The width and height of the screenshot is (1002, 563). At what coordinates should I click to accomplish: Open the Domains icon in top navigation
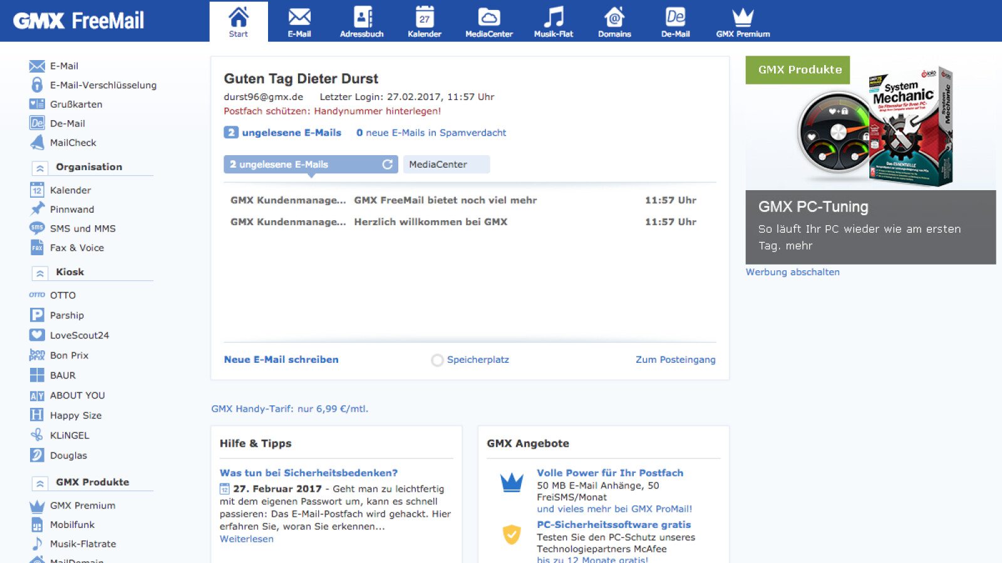[614, 17]
